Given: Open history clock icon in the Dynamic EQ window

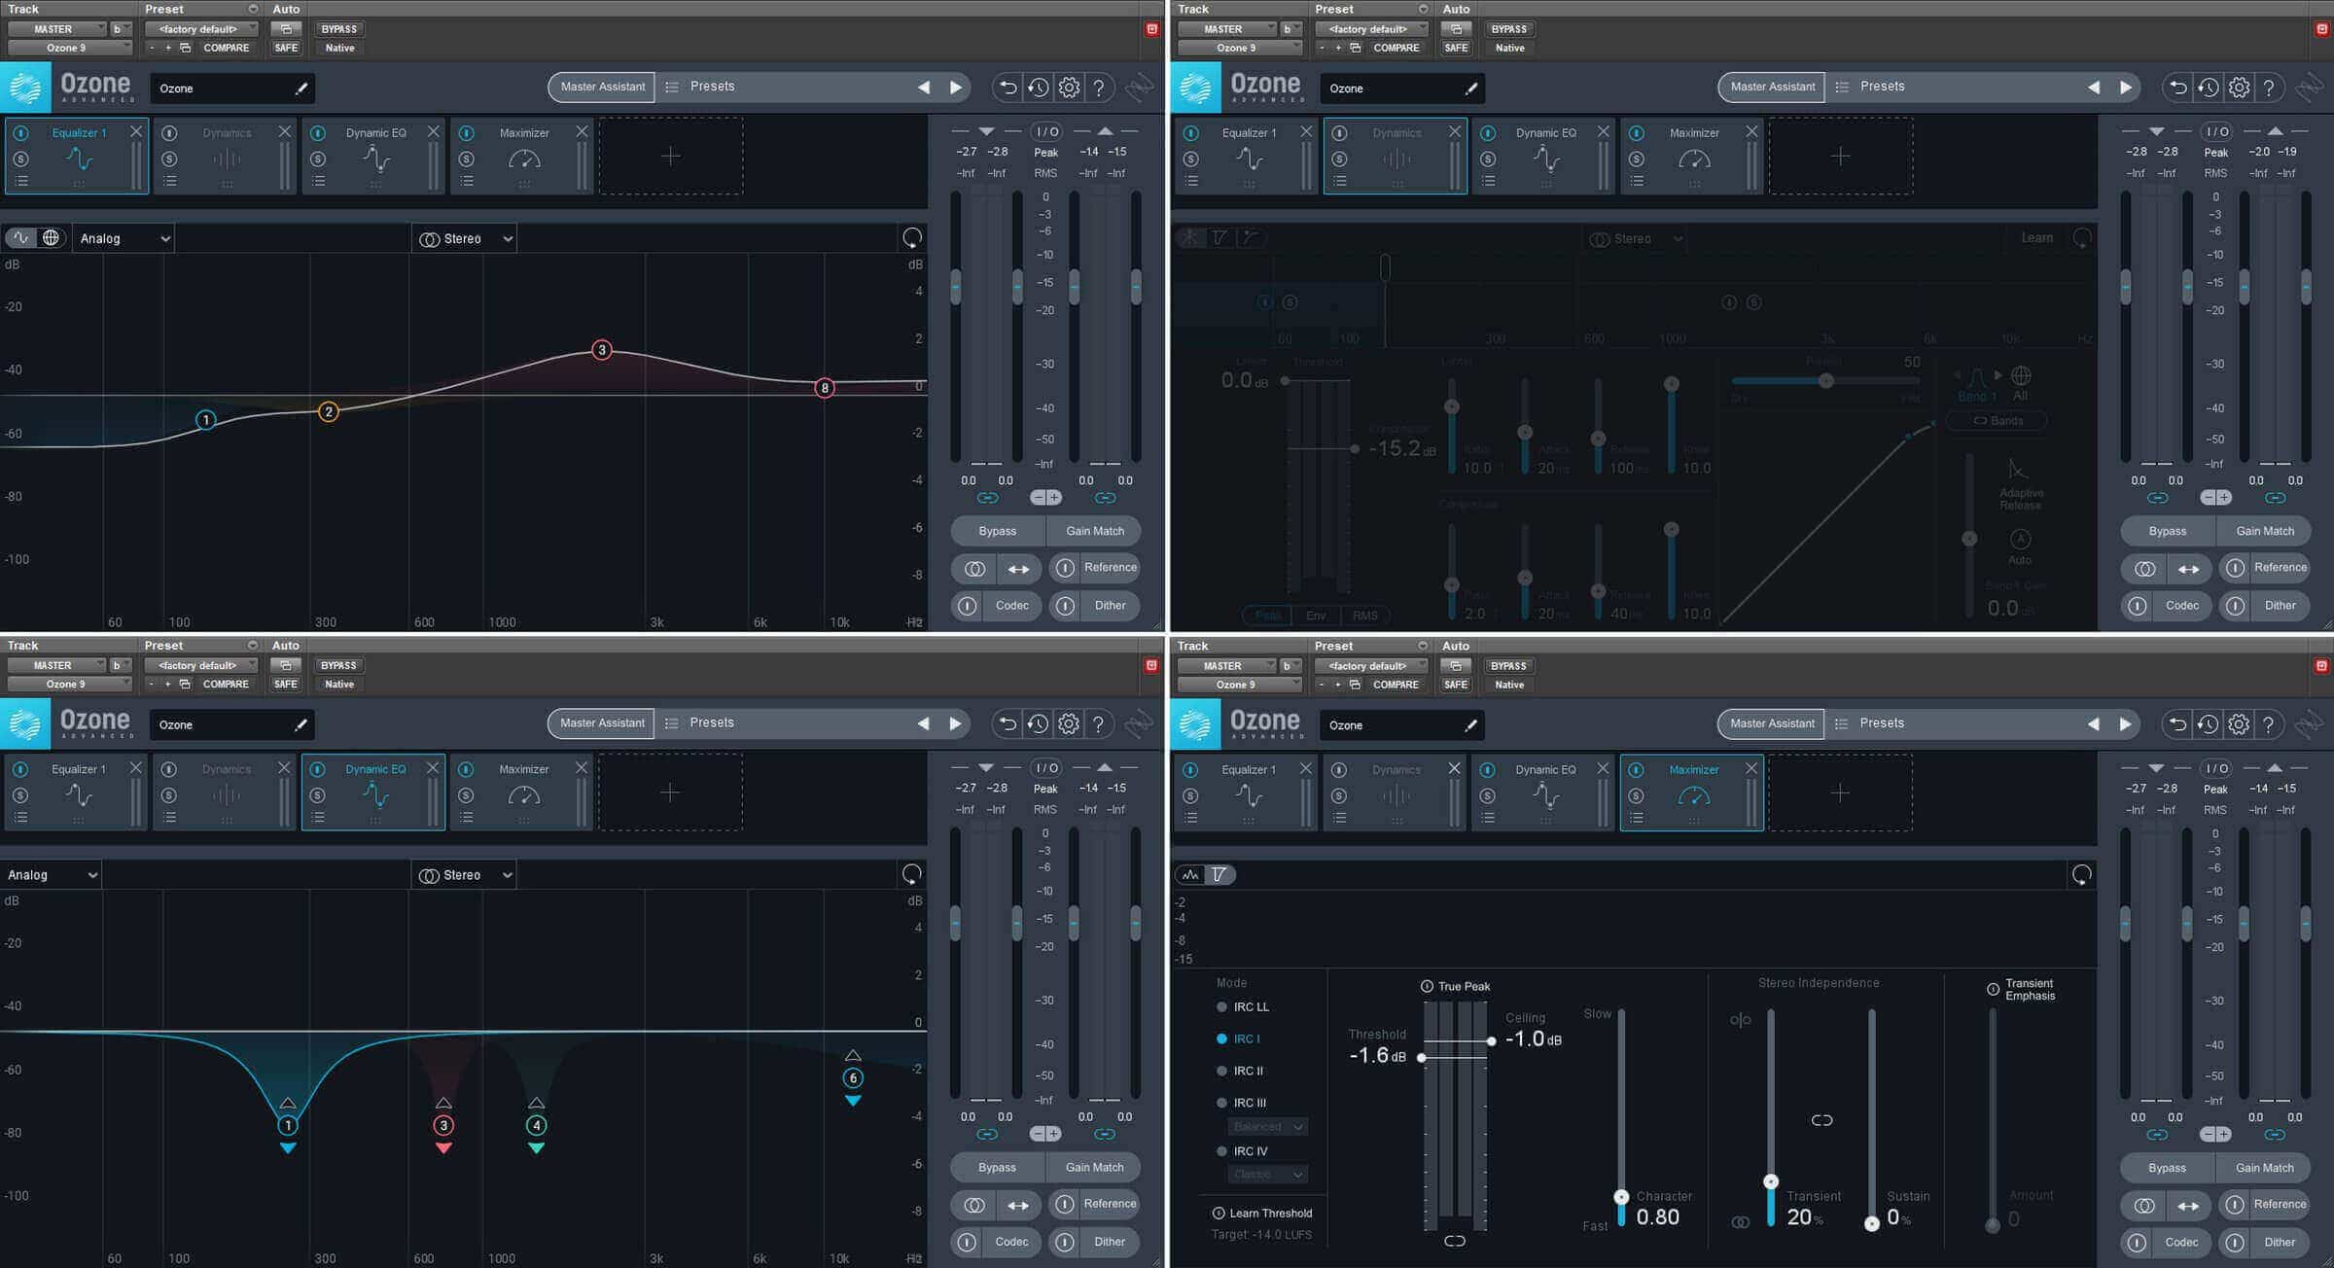Looking at the screenshot, I should [x=1038, y=723].
